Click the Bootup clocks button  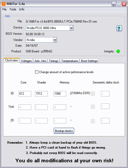tap(64, 131)
